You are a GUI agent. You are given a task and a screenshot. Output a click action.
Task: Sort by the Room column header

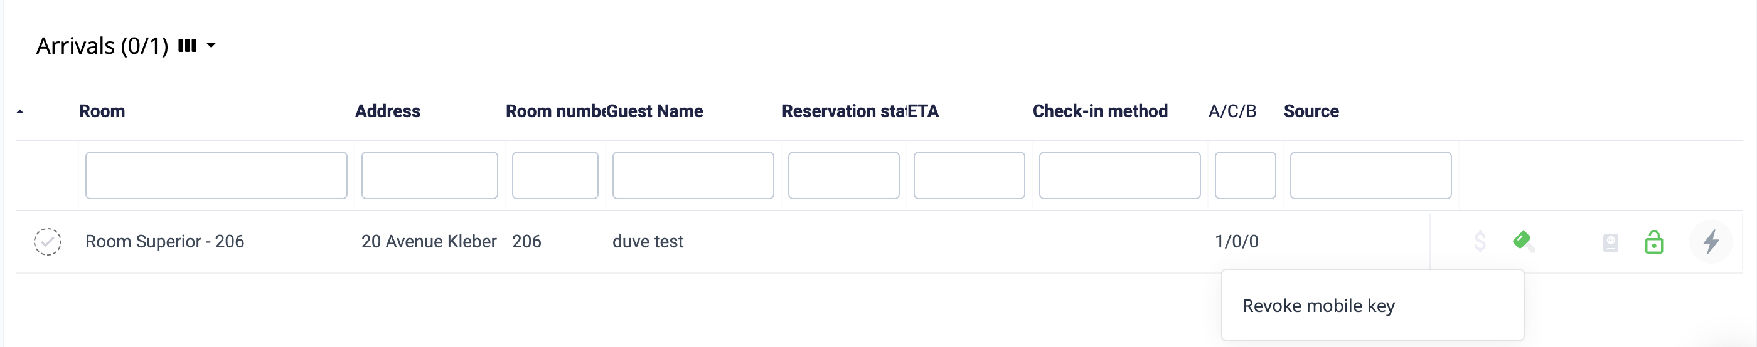point(102,111)
